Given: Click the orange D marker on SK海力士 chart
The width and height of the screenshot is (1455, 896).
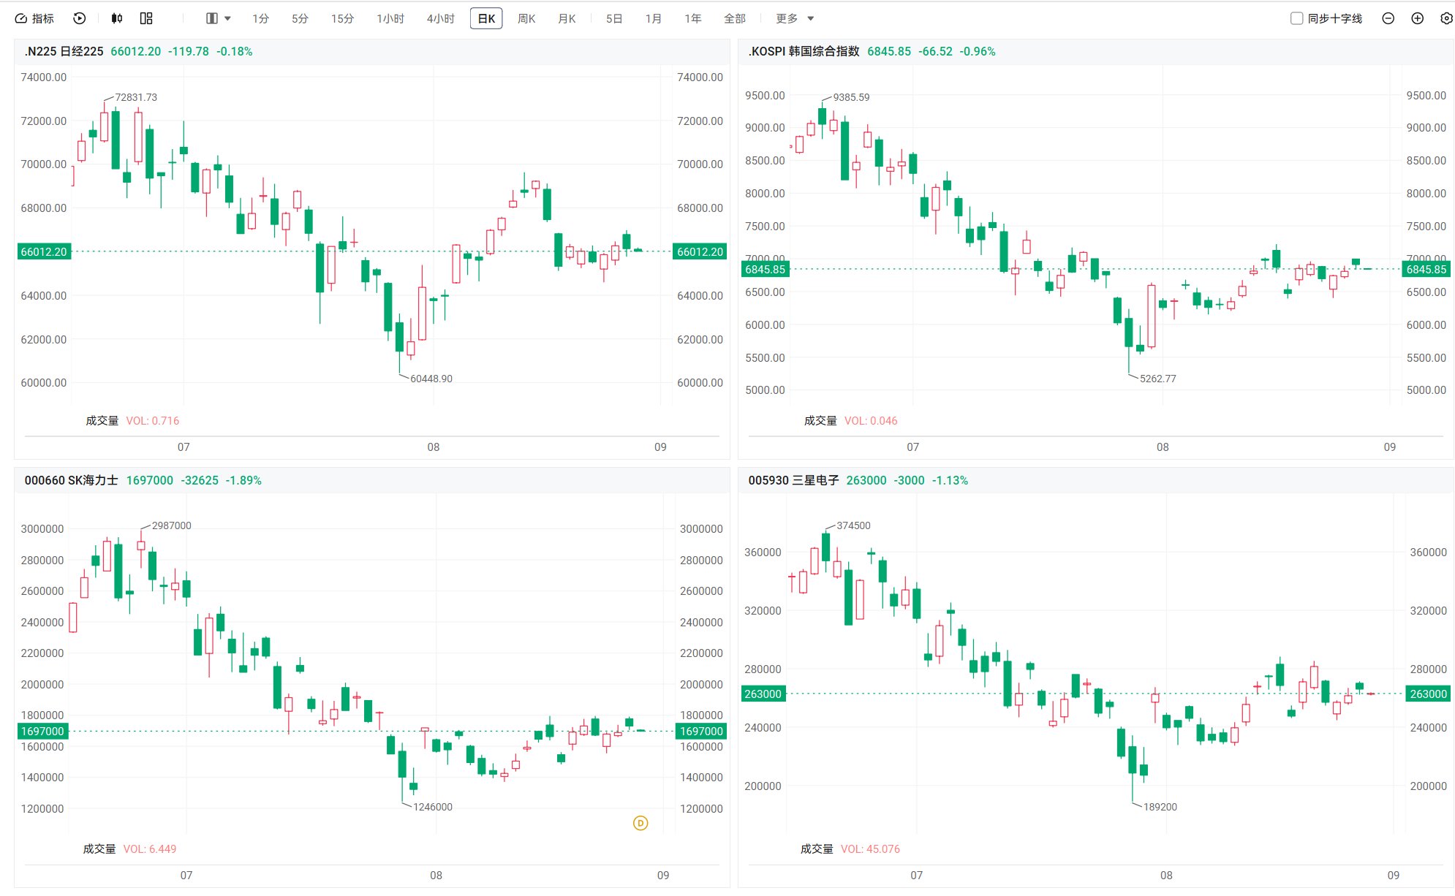Looking at the screenshot, I should [x=640, y=823].
